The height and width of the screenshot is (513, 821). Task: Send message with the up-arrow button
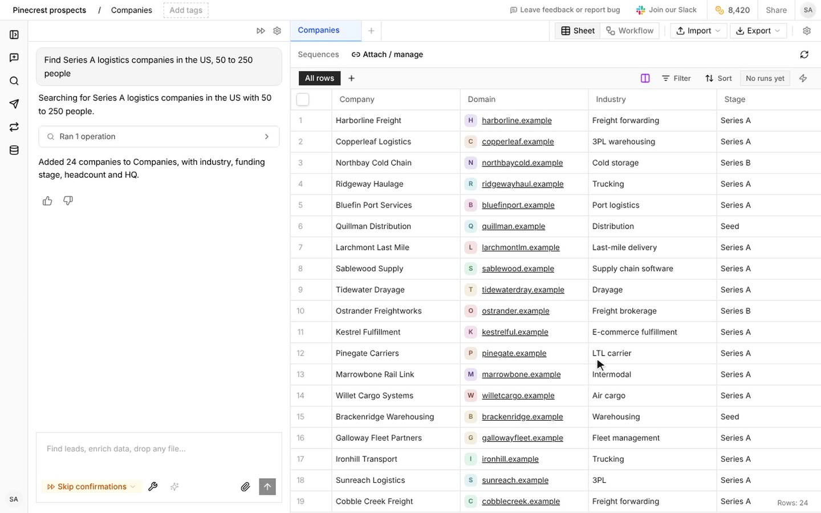pos(267,487)
